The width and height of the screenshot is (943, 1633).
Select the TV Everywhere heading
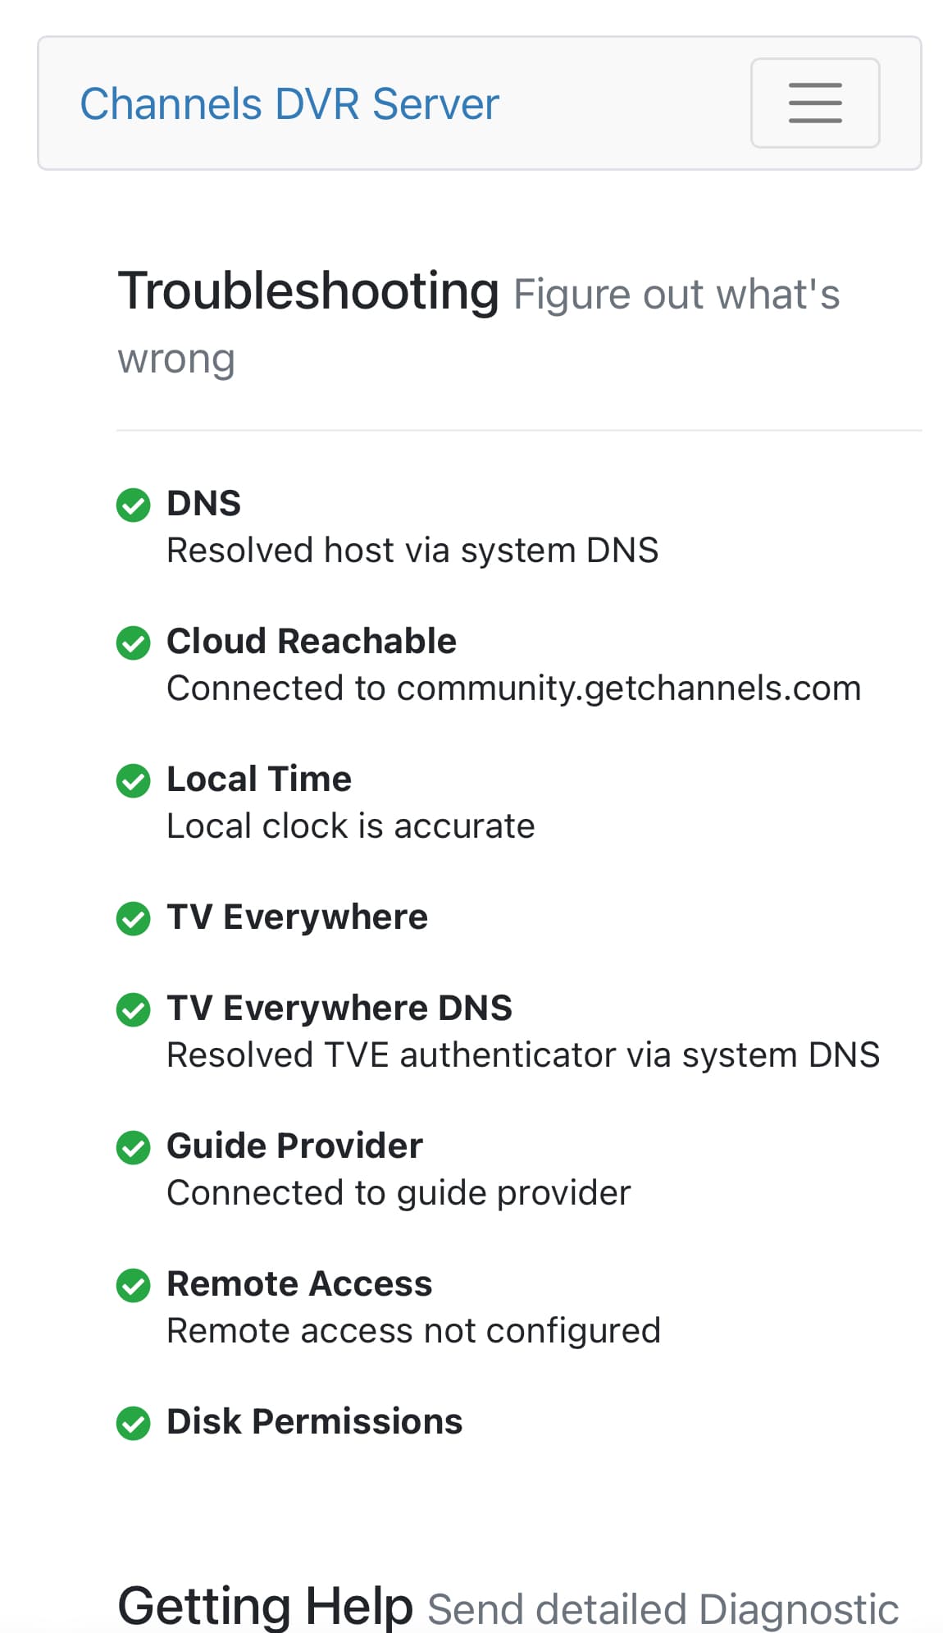pyautogui.click(x=297, y=917)
